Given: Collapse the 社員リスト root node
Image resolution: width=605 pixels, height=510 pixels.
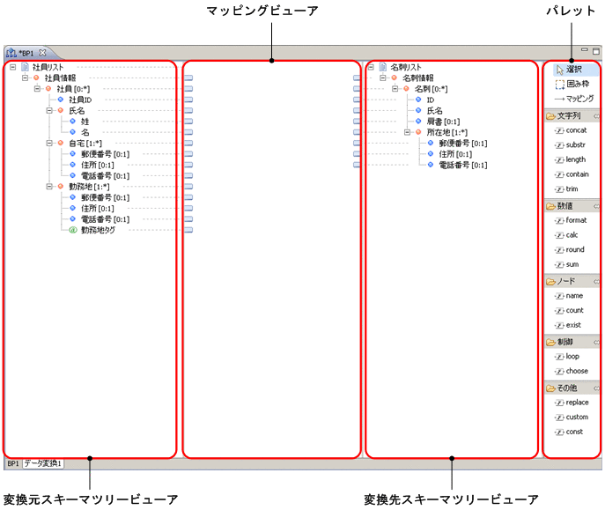Looking at the screenshot, I should (12, 67).
